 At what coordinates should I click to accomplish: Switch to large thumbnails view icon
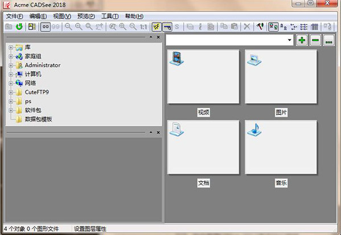[x=273, y=27]
